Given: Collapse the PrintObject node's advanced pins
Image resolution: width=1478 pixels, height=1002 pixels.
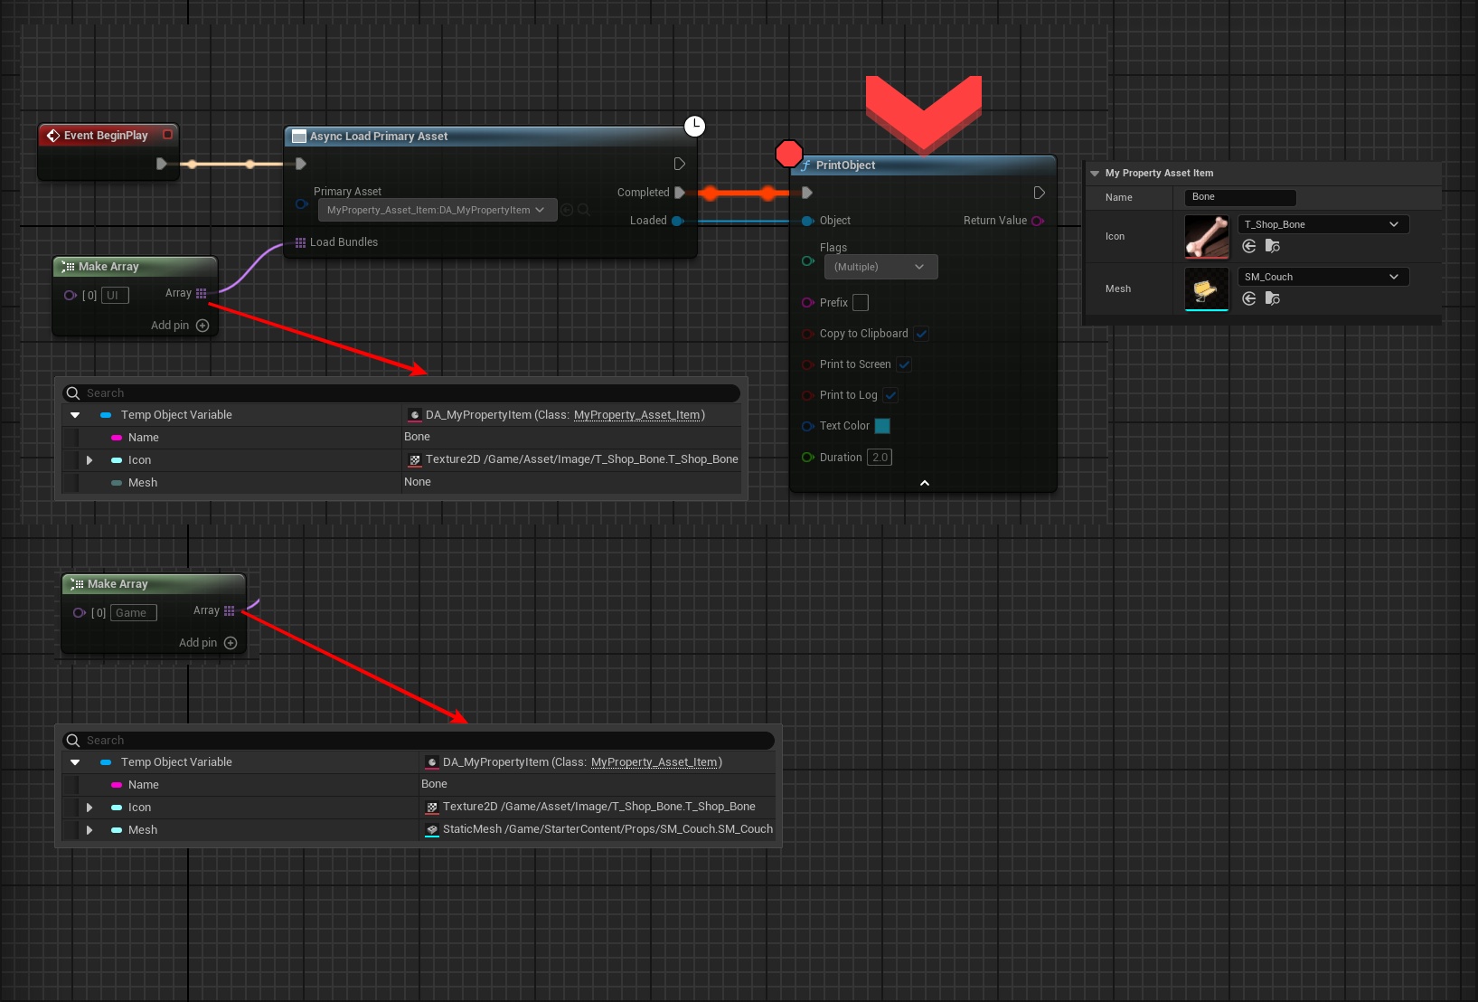Looking at the screenshot, I should tap(924, 483).
